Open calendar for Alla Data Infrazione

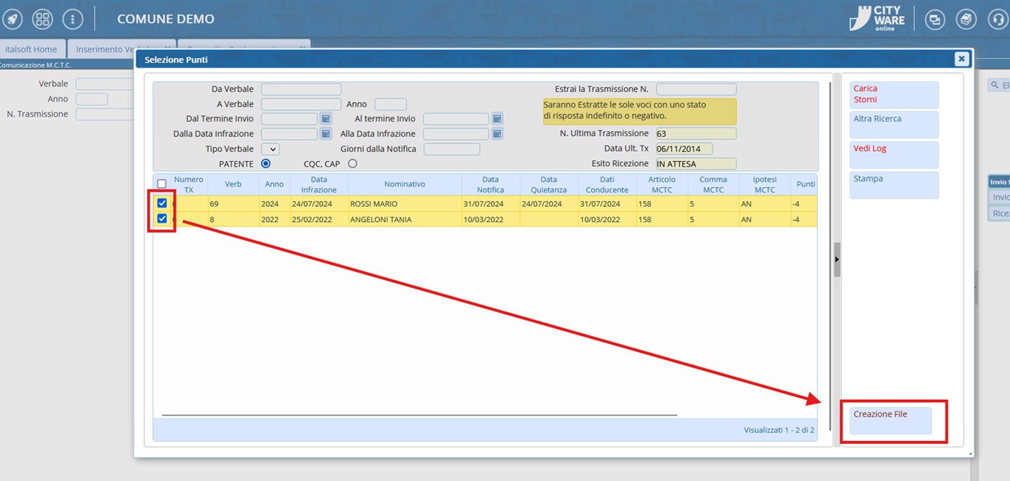coord(497,134)
